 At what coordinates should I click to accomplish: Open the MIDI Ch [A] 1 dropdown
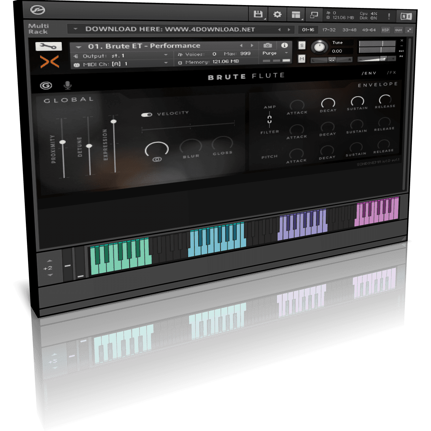[x=121, y=64]
